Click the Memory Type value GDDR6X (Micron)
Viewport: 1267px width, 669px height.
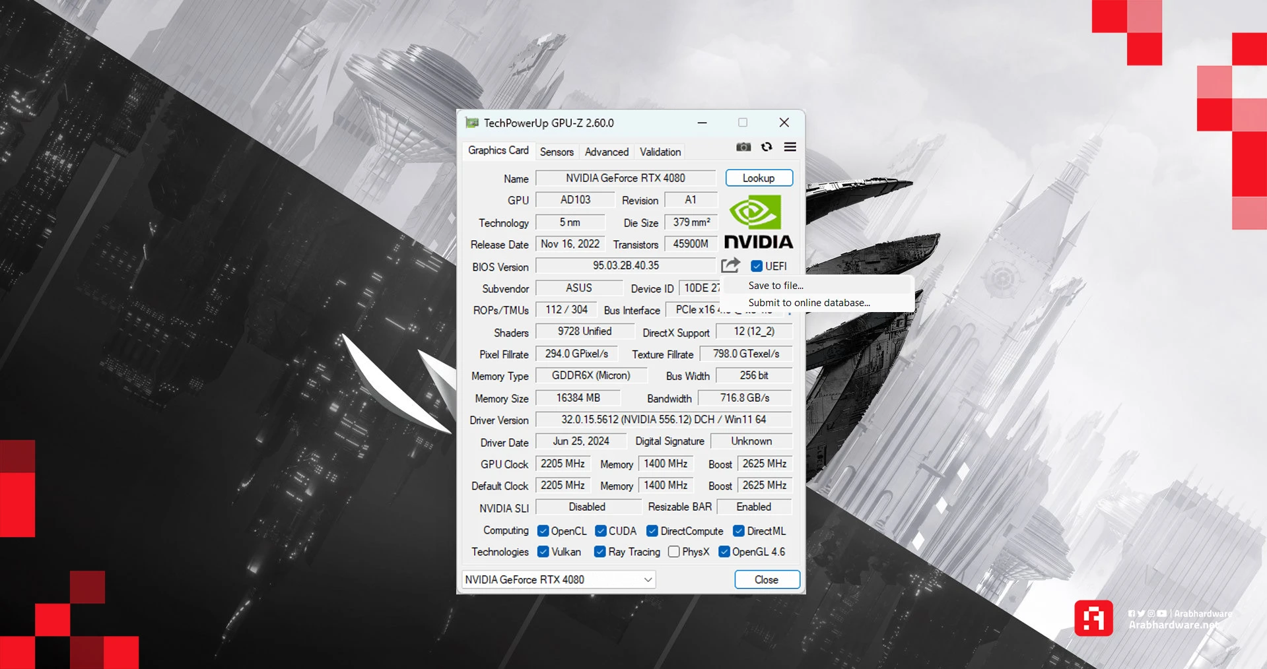click(591, 375)
